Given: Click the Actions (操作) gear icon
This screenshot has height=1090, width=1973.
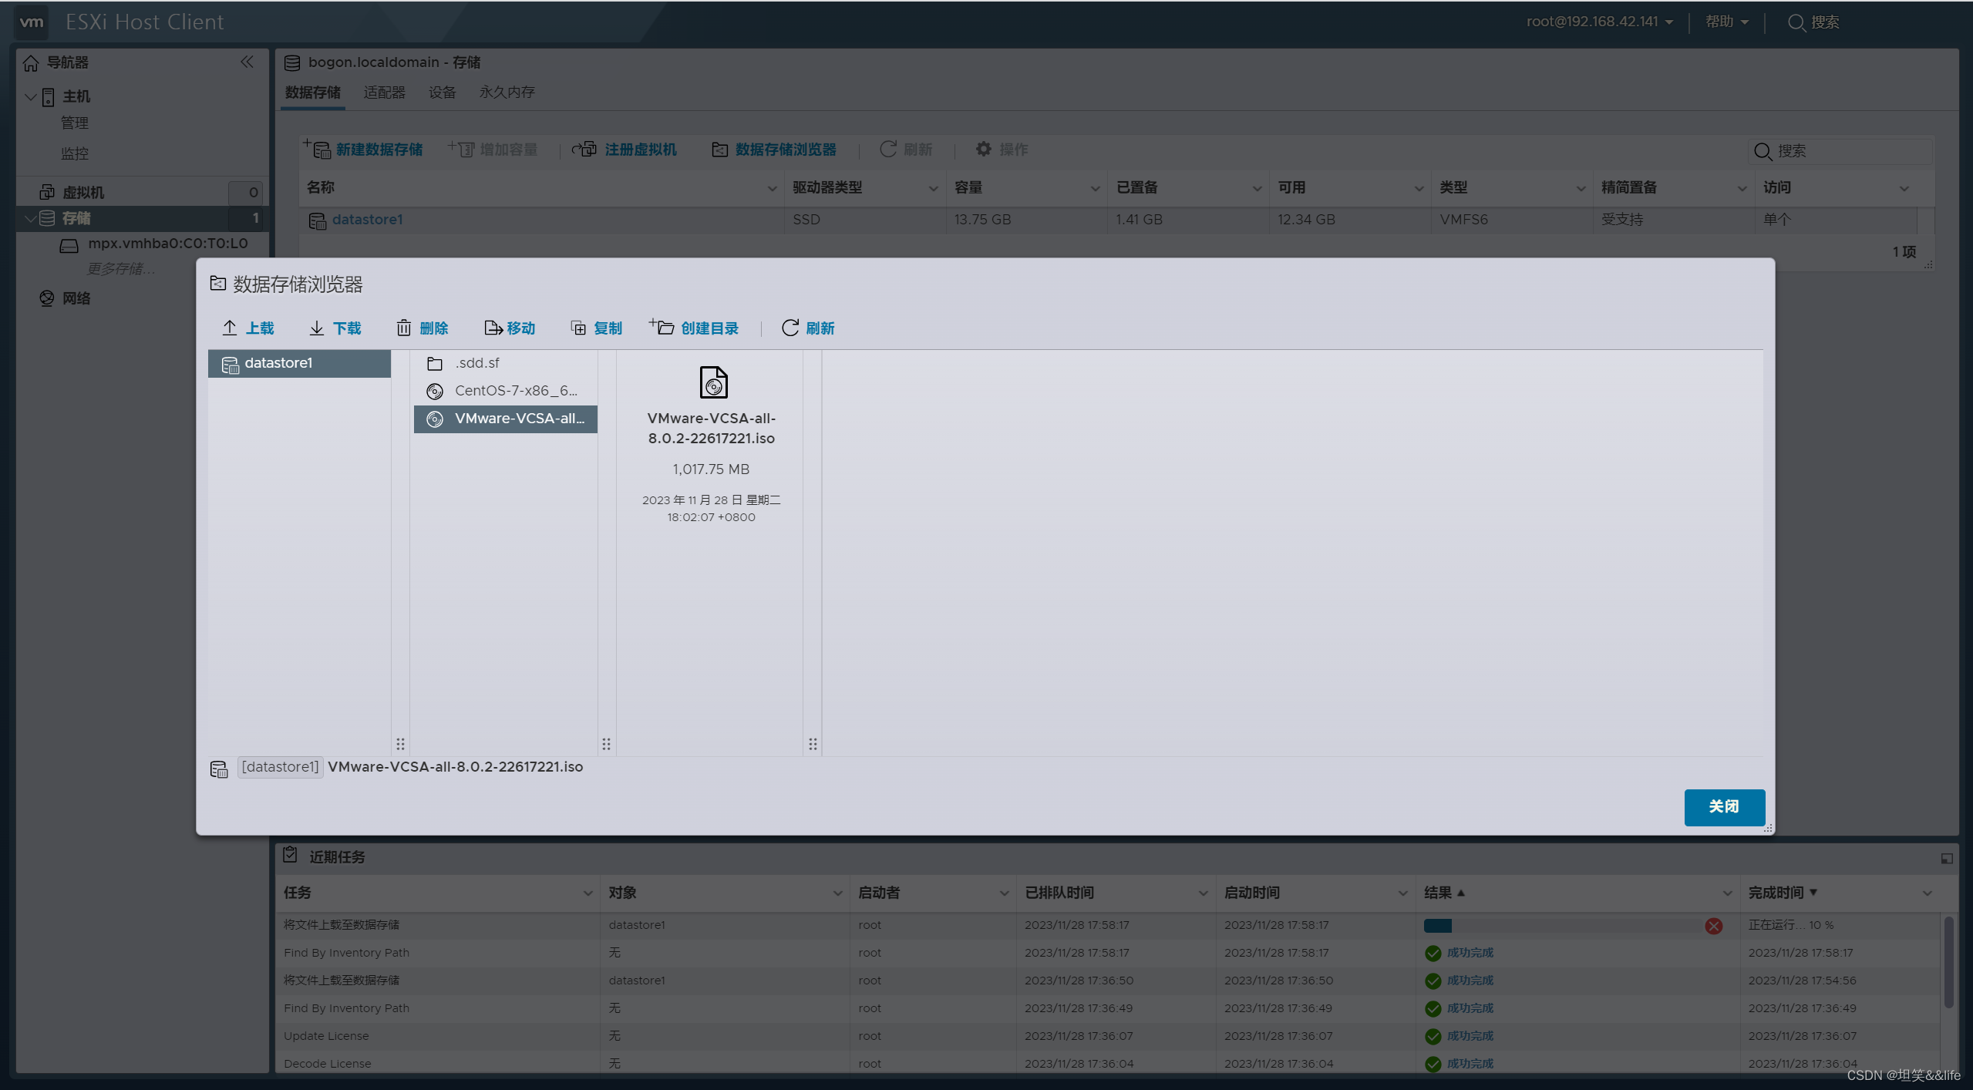Looking at the screenshot, I should (983, 149).
